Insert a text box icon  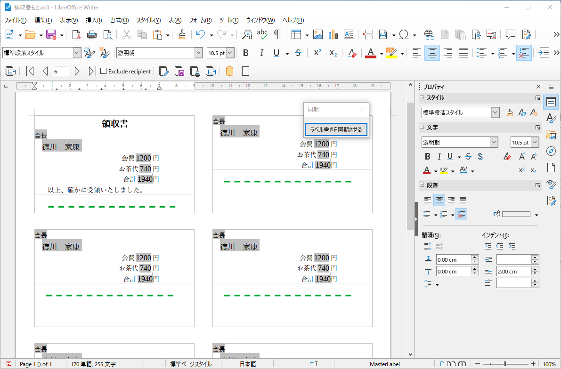(x=349, y=35)
